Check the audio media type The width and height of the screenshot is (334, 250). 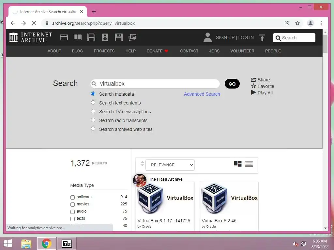[x=72, y=212]
